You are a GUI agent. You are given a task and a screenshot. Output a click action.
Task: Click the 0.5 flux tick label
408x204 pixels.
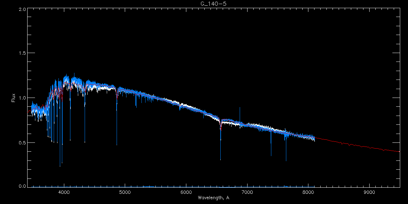click(x=22, y=142)
